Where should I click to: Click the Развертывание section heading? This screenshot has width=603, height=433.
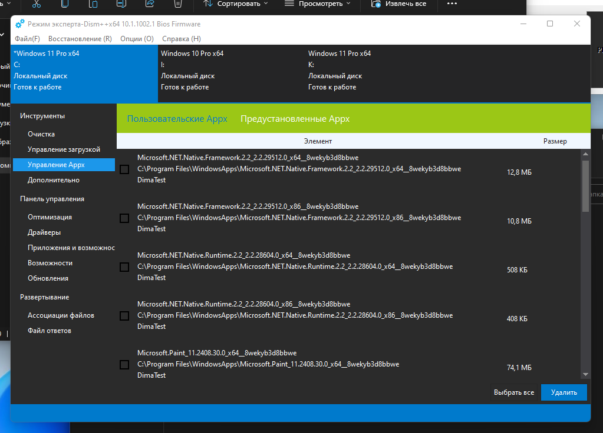pyautogui.click(x=45, y=297)
